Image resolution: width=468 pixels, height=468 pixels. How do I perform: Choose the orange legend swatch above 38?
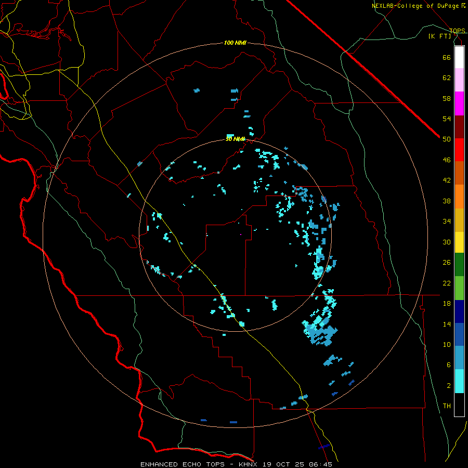pos(459,197)
